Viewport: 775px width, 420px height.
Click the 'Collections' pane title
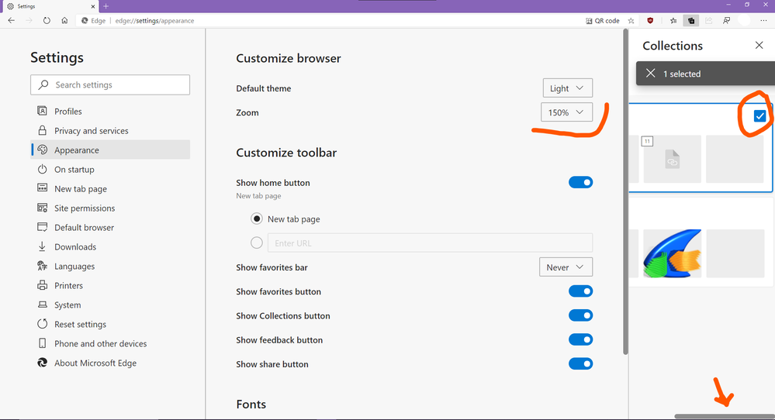[673, 46]
